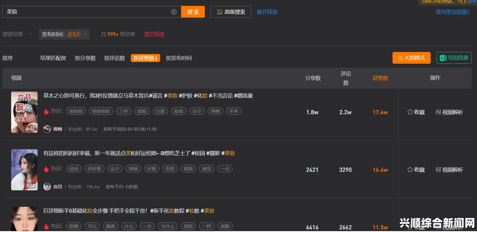
Task: Select hot word tag 为什么
Action: click(x=168, y=226)
